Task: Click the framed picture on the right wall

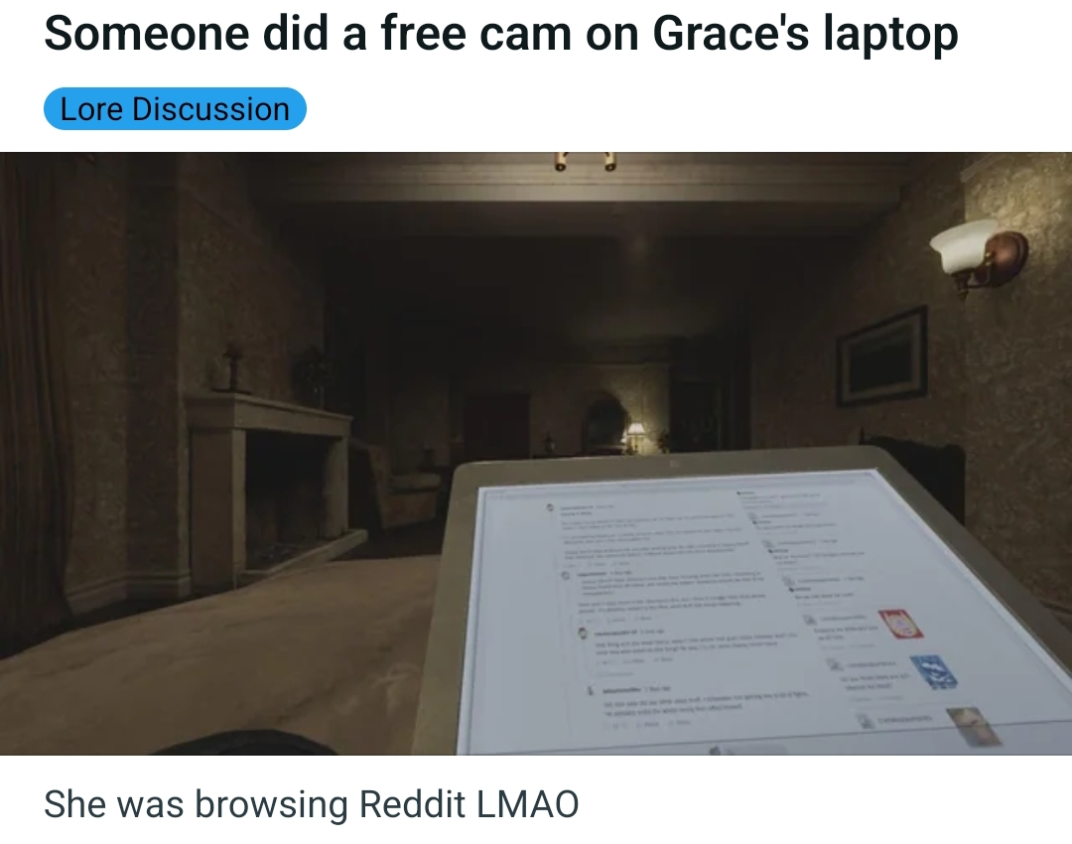Action: click(882, 356)
